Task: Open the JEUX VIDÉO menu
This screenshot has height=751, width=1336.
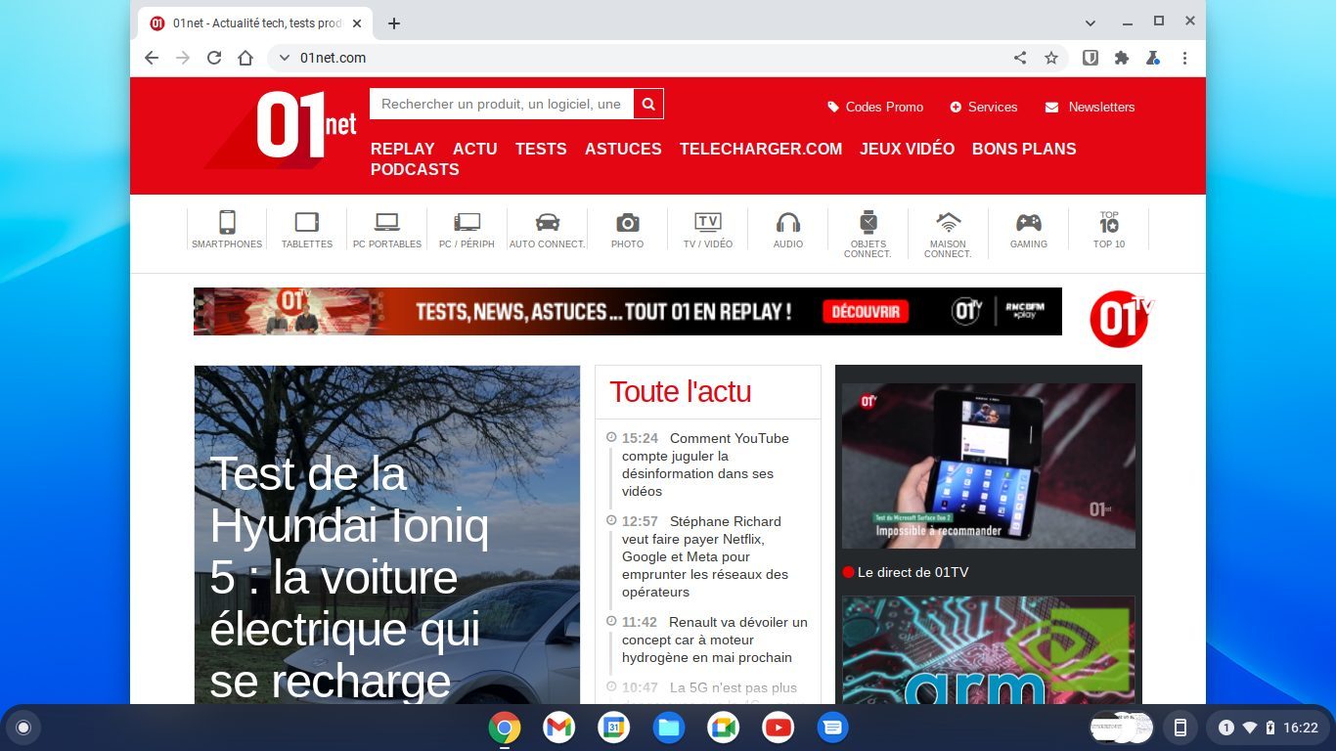Action: pyautogui.click(x=907, y=149)
